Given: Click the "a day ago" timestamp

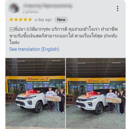Looking at the screenshot, I should point(43,20).
